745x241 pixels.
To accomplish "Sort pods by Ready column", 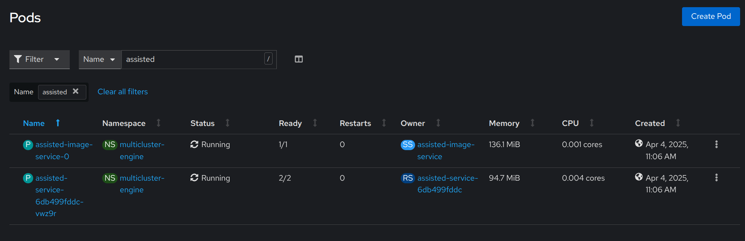I will point(290,123).
